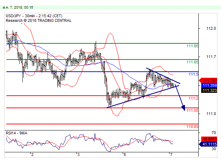The image size is (221, 162).
Task: Click the 111.0 price axis label
Action: pyautogui.click(x=211, y=114)
